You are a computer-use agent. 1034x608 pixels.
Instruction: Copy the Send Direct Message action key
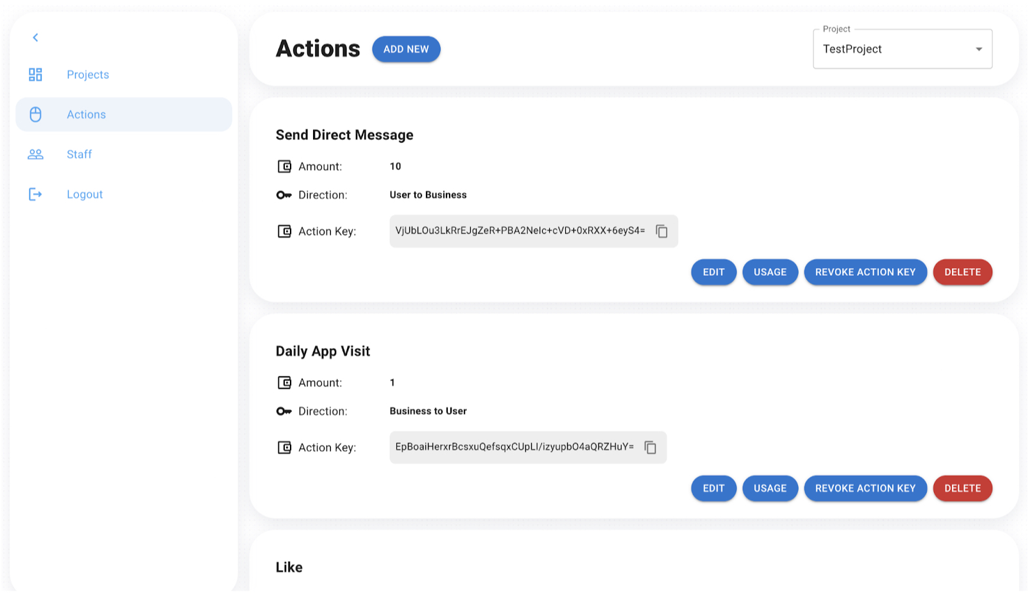(x=661, y=232)
